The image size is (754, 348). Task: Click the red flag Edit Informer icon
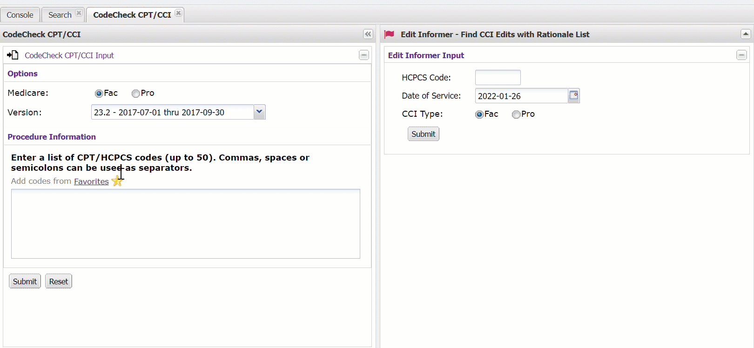click(389, 34)
